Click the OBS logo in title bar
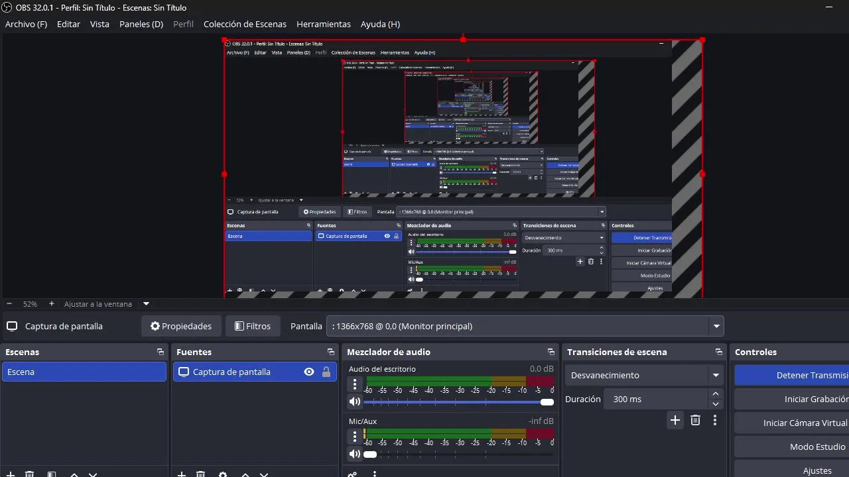Viewport: 849px width, 477px height. (x=7, y=7)
